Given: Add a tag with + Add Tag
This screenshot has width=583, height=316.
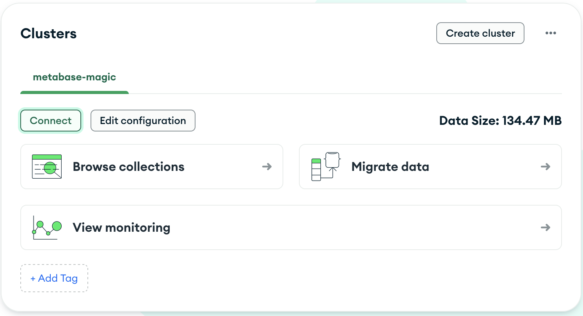Looking at the screenshot, I should (x=54, y=278).
